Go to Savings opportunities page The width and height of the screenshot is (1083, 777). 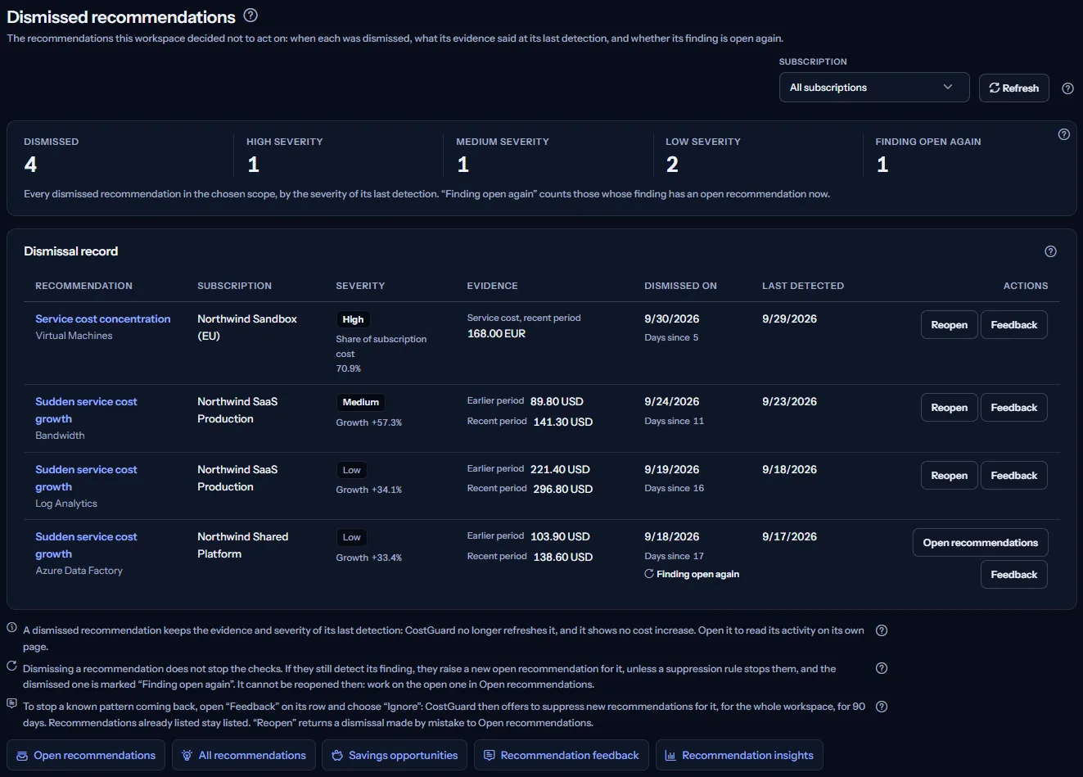click(395, 756)
